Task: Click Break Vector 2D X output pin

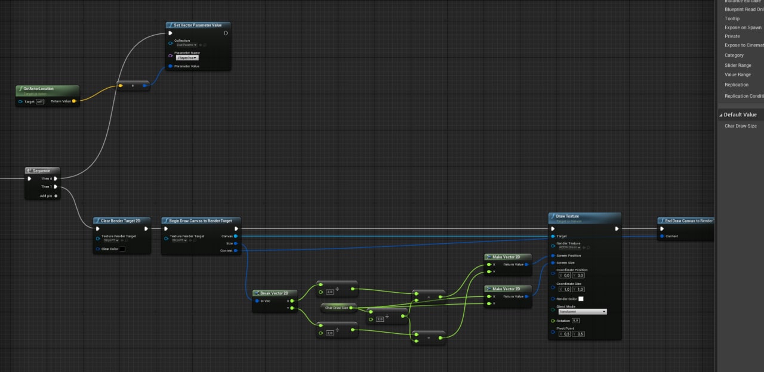Action: pos(293,301)
